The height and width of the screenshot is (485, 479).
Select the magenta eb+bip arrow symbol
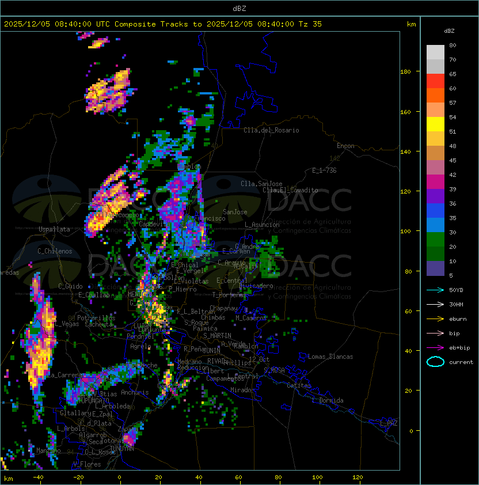coord(435,348)
